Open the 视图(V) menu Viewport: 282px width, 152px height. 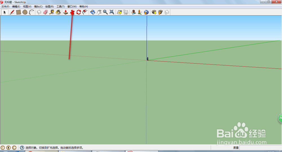click(27, 6)
